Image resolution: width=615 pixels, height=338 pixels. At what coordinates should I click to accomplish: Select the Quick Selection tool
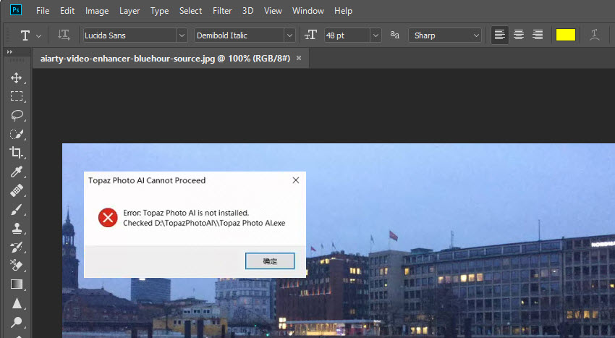click(x=16, y=134)
